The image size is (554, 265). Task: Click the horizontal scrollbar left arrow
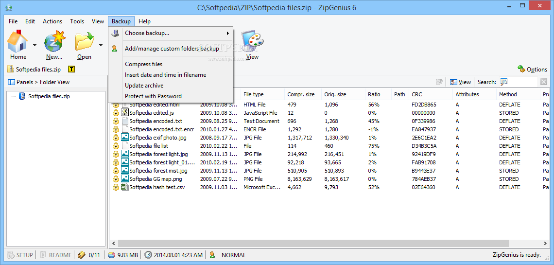114,243
